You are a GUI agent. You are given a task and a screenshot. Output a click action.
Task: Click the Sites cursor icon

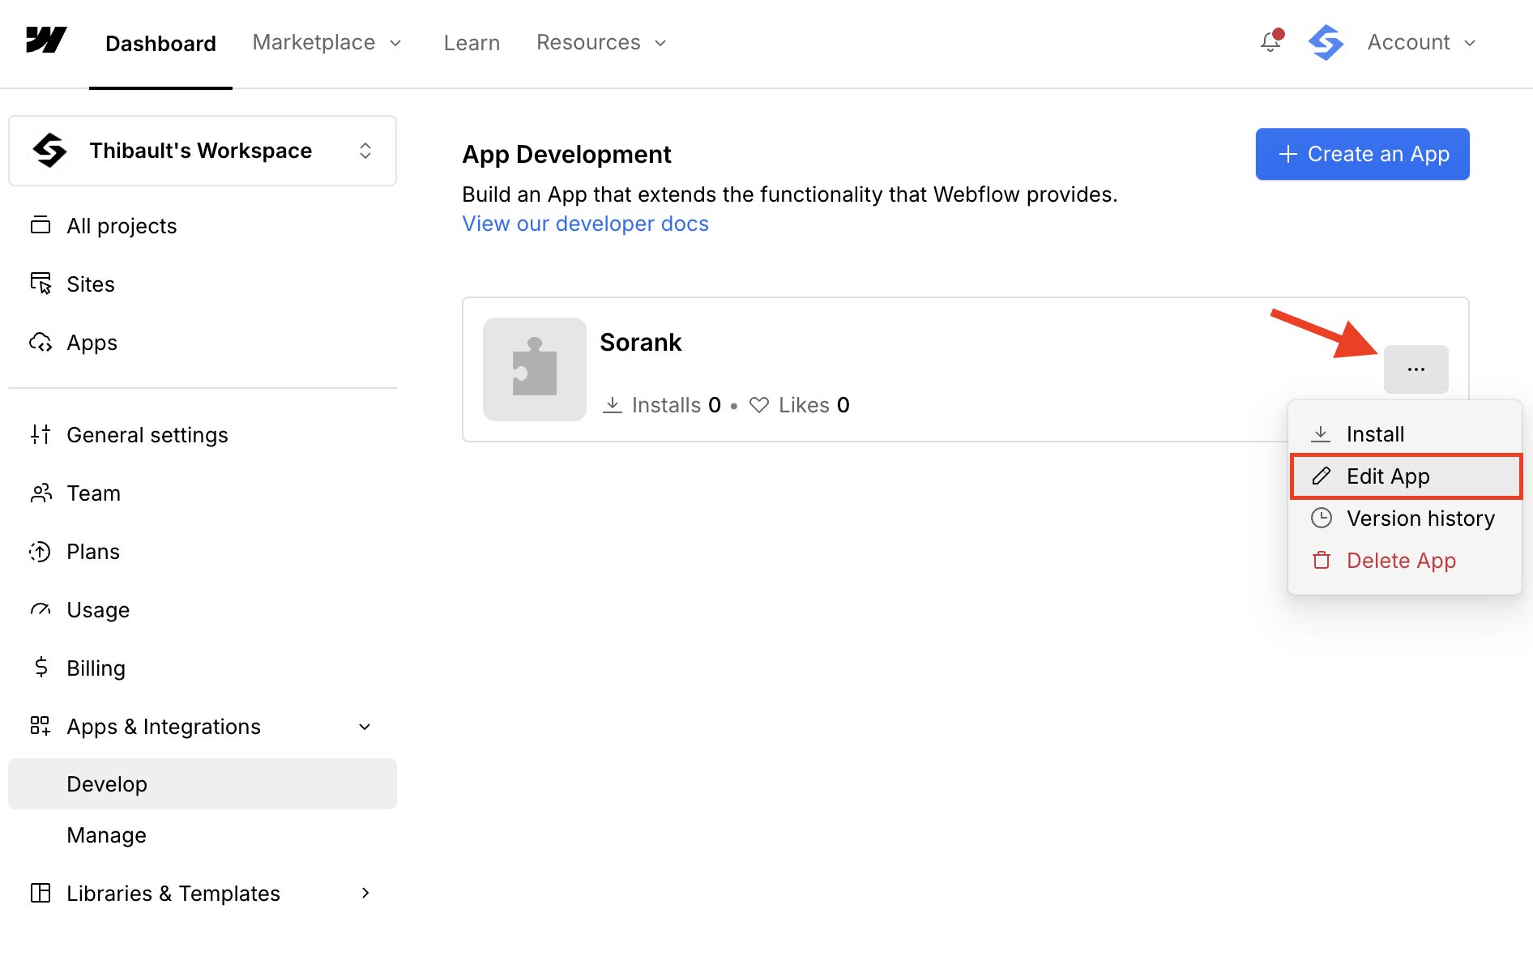click(x=41, y=284)
